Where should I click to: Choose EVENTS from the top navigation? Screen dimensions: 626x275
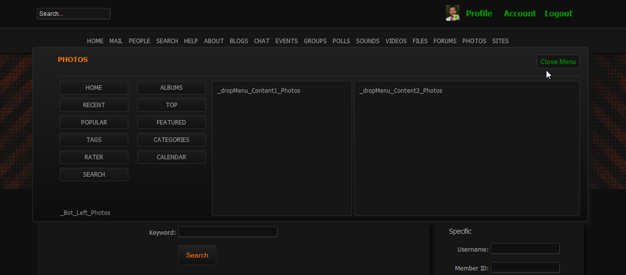point(286,41)
